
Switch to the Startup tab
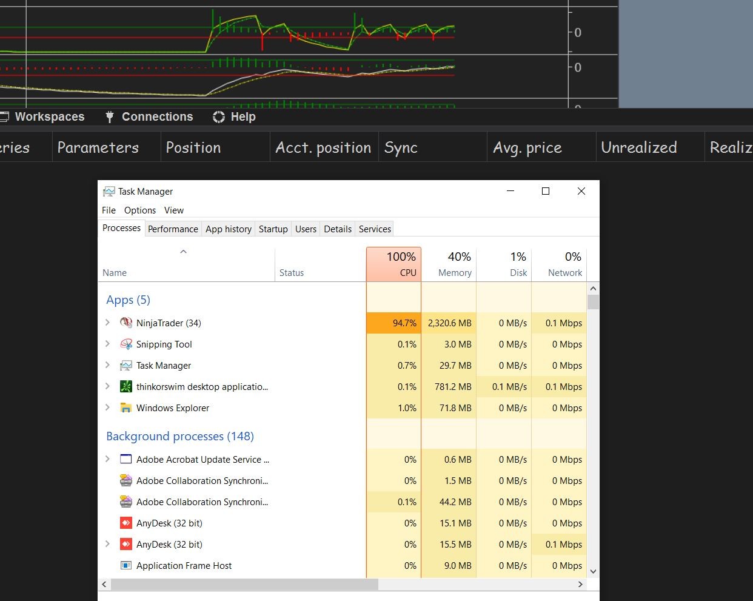(x=273, y=229)
